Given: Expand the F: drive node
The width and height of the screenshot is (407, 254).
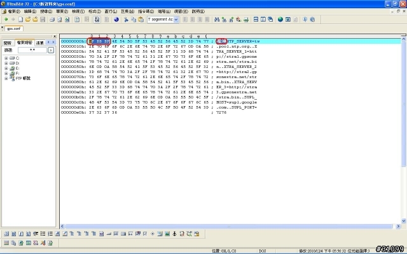Looking at the screenshot, I should (x=6, y=74).
